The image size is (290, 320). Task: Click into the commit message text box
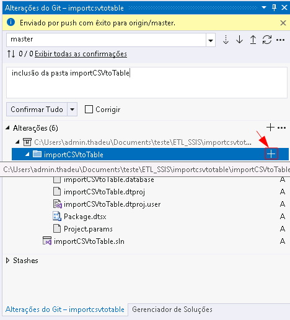coord(147,82)
